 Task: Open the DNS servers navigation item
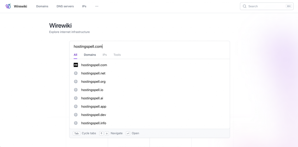65,6
